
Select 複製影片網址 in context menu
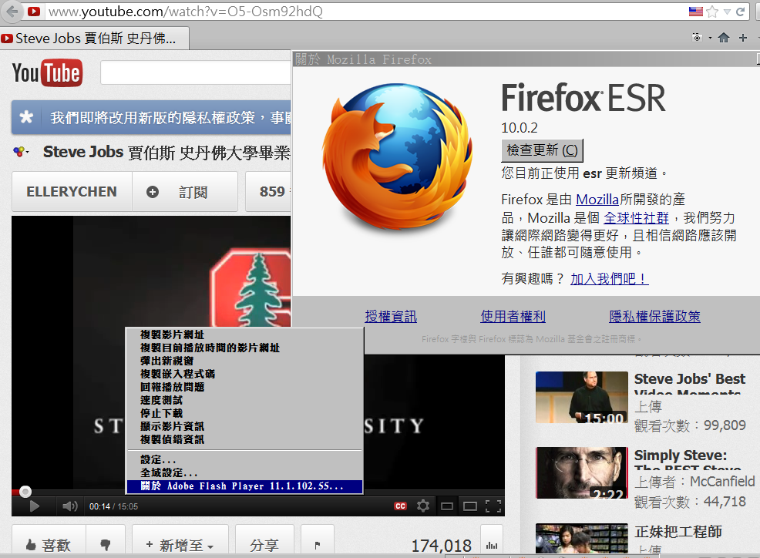(x=244, y=334)
